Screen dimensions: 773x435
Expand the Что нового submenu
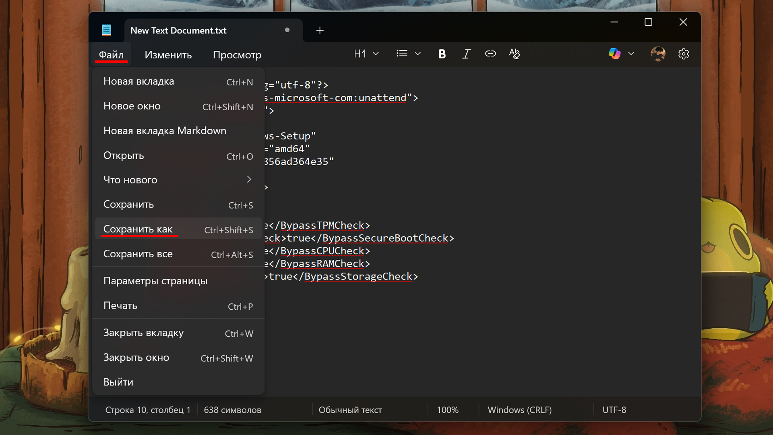[178, 180]
